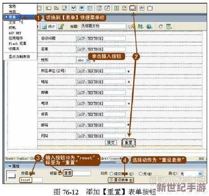209x196 pixels.
Task: Select the textbox in 邮编 row
Action: tap(101, 93)
